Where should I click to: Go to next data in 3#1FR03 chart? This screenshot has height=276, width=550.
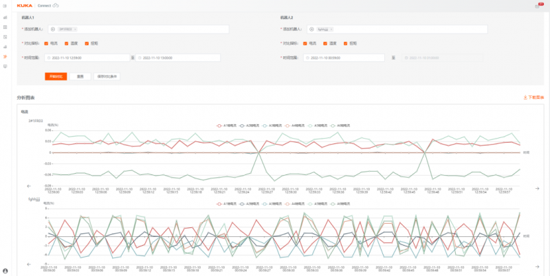[537, 188]
